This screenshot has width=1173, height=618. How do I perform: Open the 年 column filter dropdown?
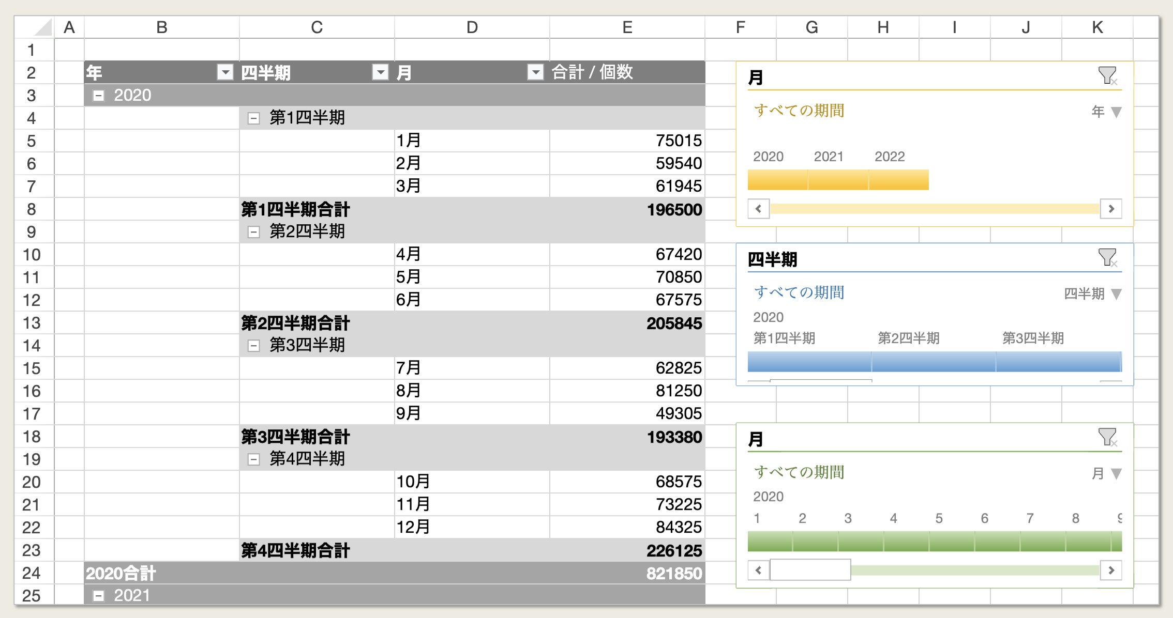tap(225, 72)
